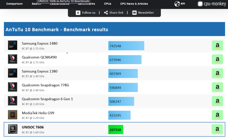Image resolution: width=228 pixels, height=138 pixels.
Task: Open Qualcomm Snapdragon 6 Gen 1 link
Action: click(47, 99)
